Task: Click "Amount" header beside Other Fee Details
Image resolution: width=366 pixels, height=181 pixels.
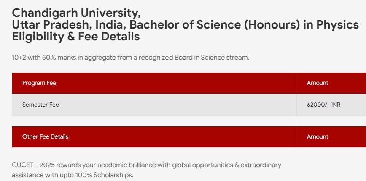Action: [318, 136]
